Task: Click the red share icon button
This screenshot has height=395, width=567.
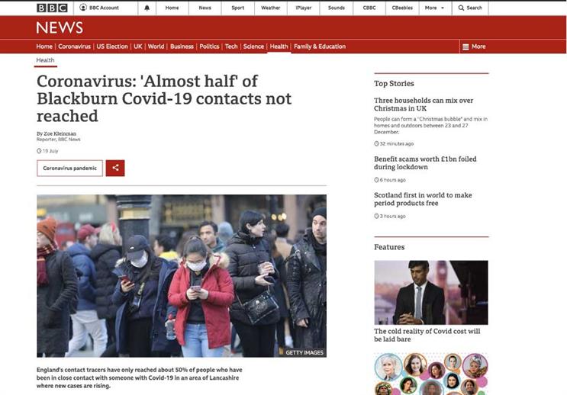Action: coord(115,168)
